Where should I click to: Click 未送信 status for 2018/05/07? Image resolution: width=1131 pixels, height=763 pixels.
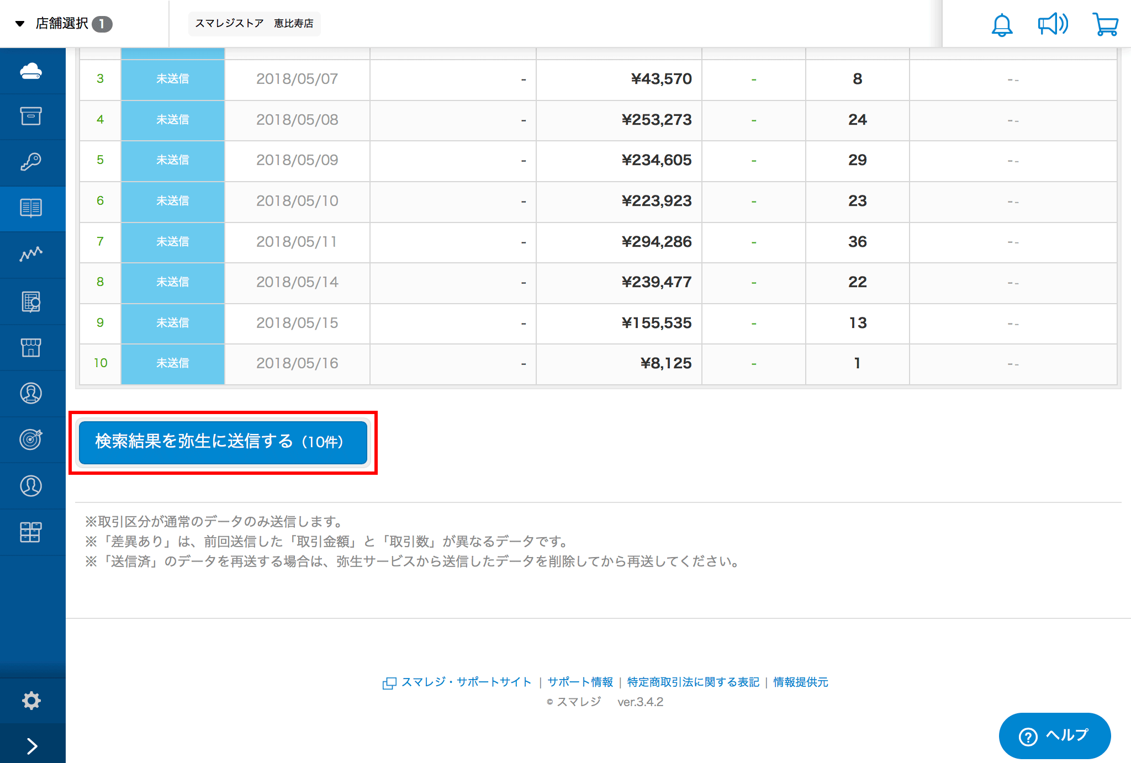coord(173,80)
